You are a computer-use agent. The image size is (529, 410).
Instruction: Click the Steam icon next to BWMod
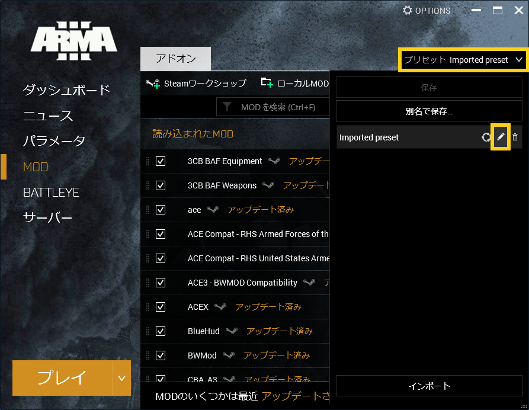(x=229, y=355)
